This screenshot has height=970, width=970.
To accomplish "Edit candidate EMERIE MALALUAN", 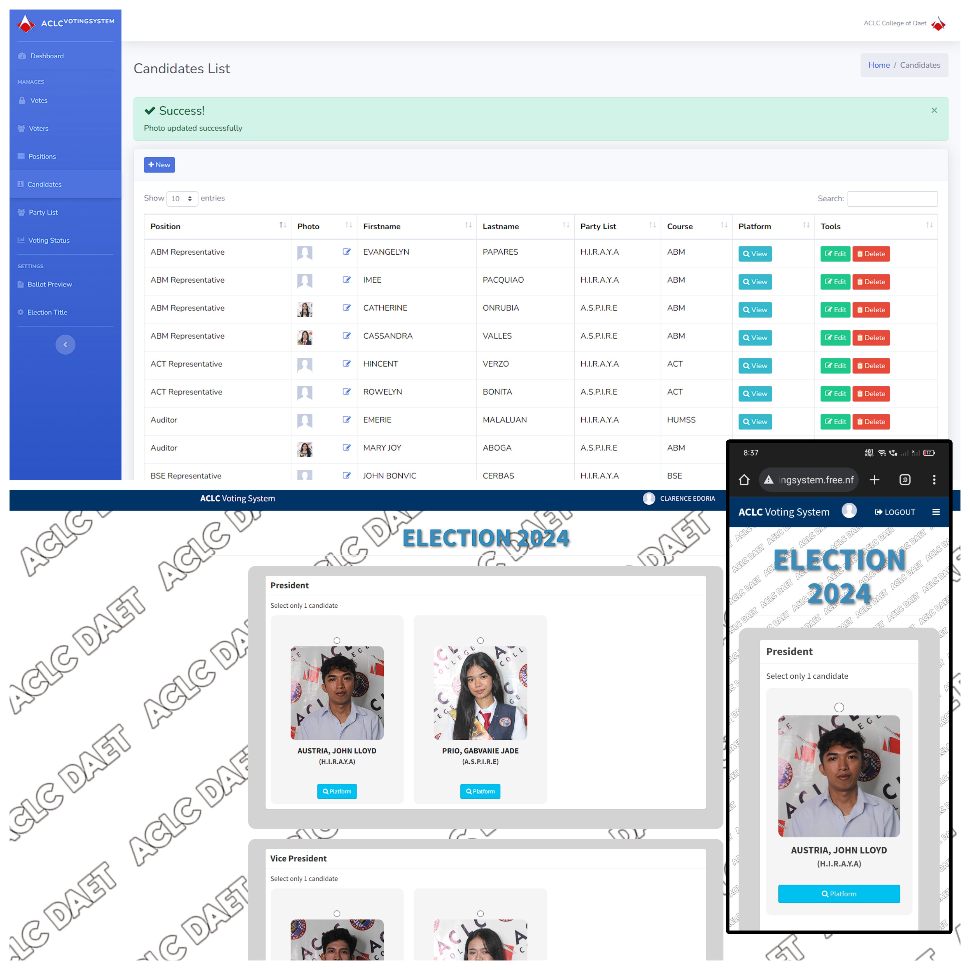I will click(835, 422).
